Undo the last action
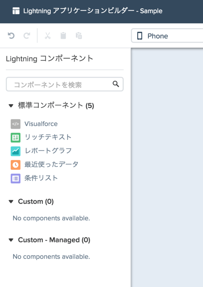This screenshot has width=203, height=287. [x=11, y=36]
